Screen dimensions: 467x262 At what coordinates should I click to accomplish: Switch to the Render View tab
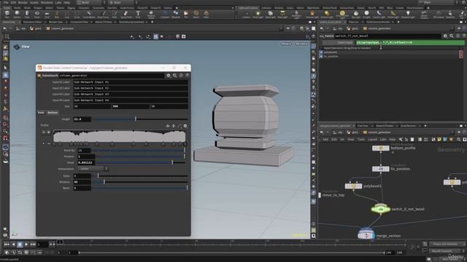(x=55, y=22)
